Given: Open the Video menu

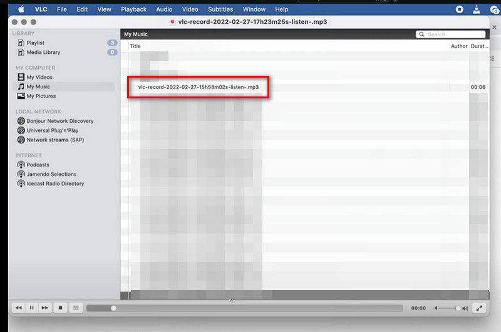Looking at the screenshot, I should pos(190,9).
